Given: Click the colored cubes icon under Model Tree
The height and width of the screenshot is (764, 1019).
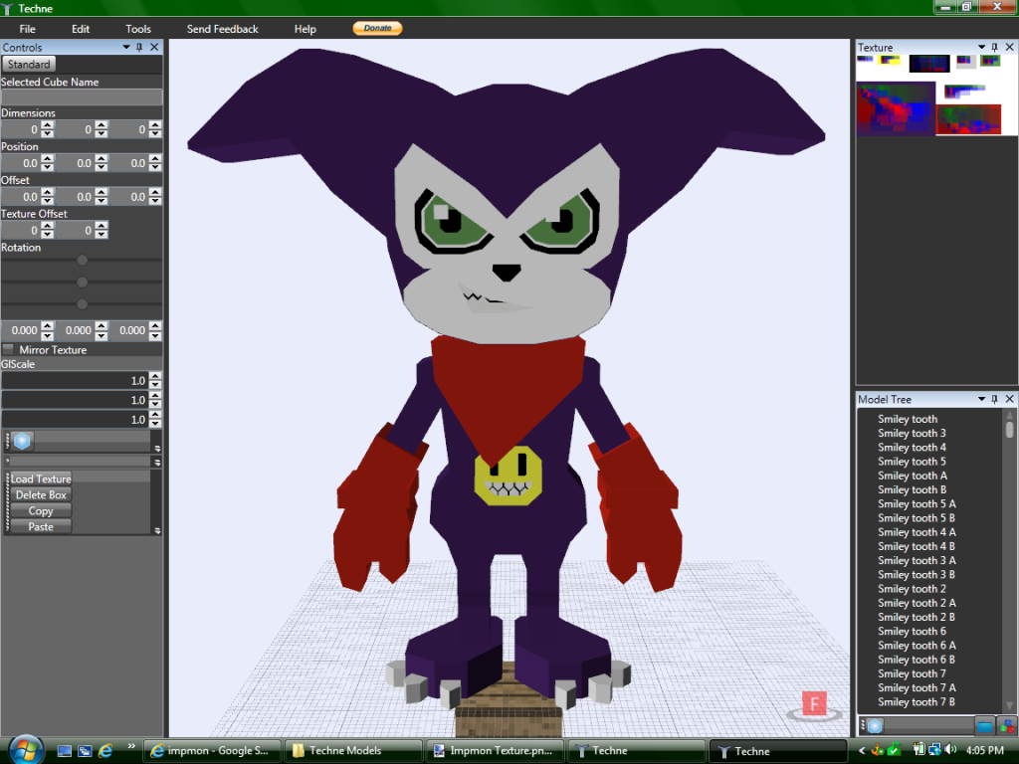Looking at the screenshot, I should 1007,725.
